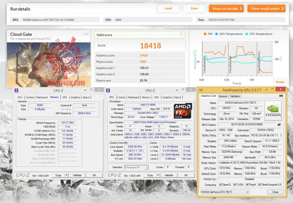Click OK in CPU-Z processor window
The height and width of the screenshot is (203, 293).
(x=186, y=175)
